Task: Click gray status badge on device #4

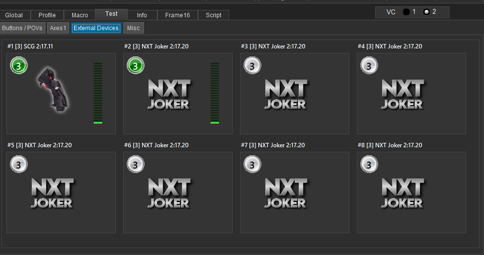Action: (x=369, y=65)
